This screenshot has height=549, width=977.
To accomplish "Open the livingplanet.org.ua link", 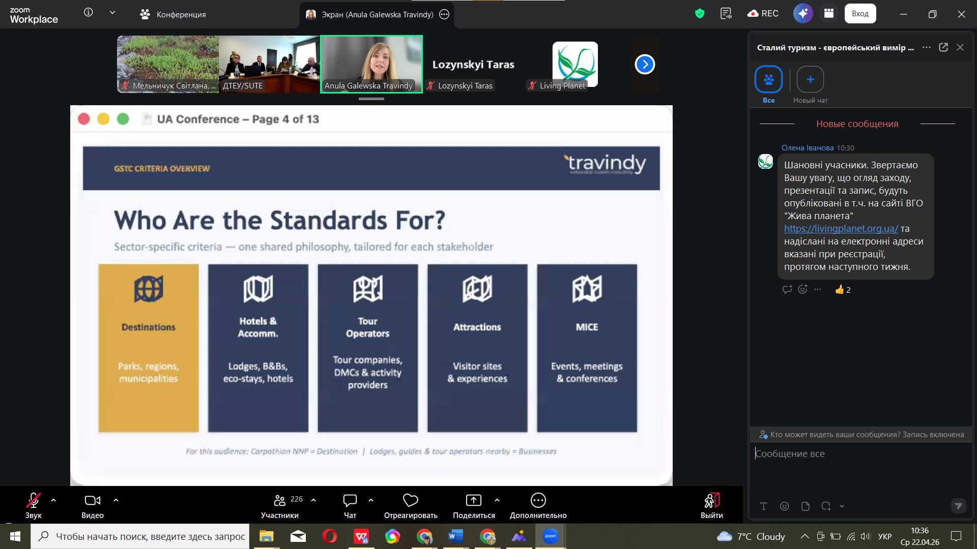I will 841,228.
